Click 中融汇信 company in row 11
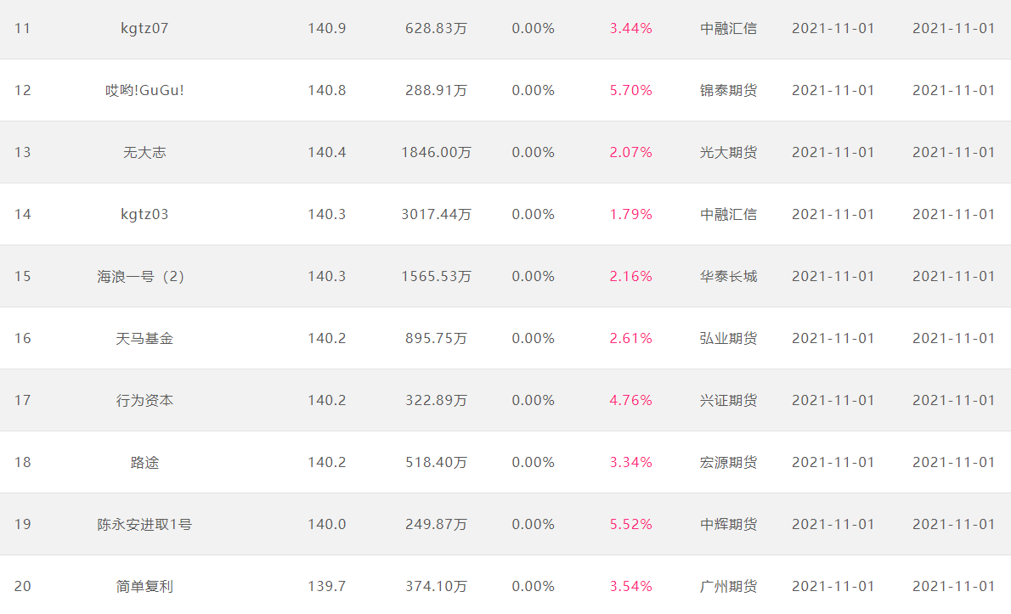 click(729, 28)
